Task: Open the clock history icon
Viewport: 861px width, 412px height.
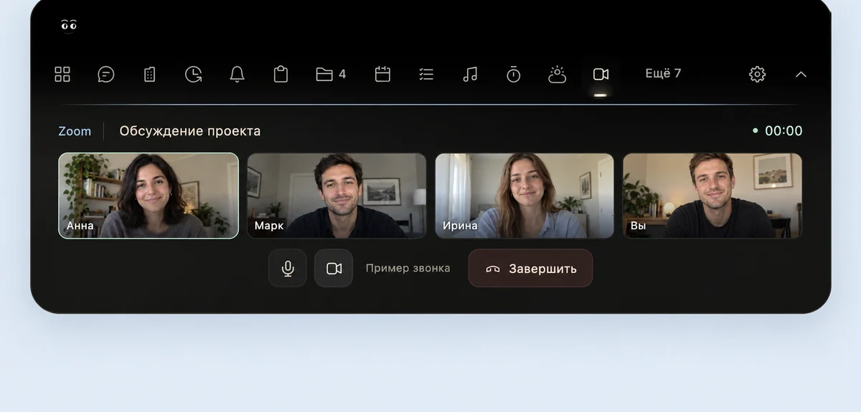Action: point(194,74)
